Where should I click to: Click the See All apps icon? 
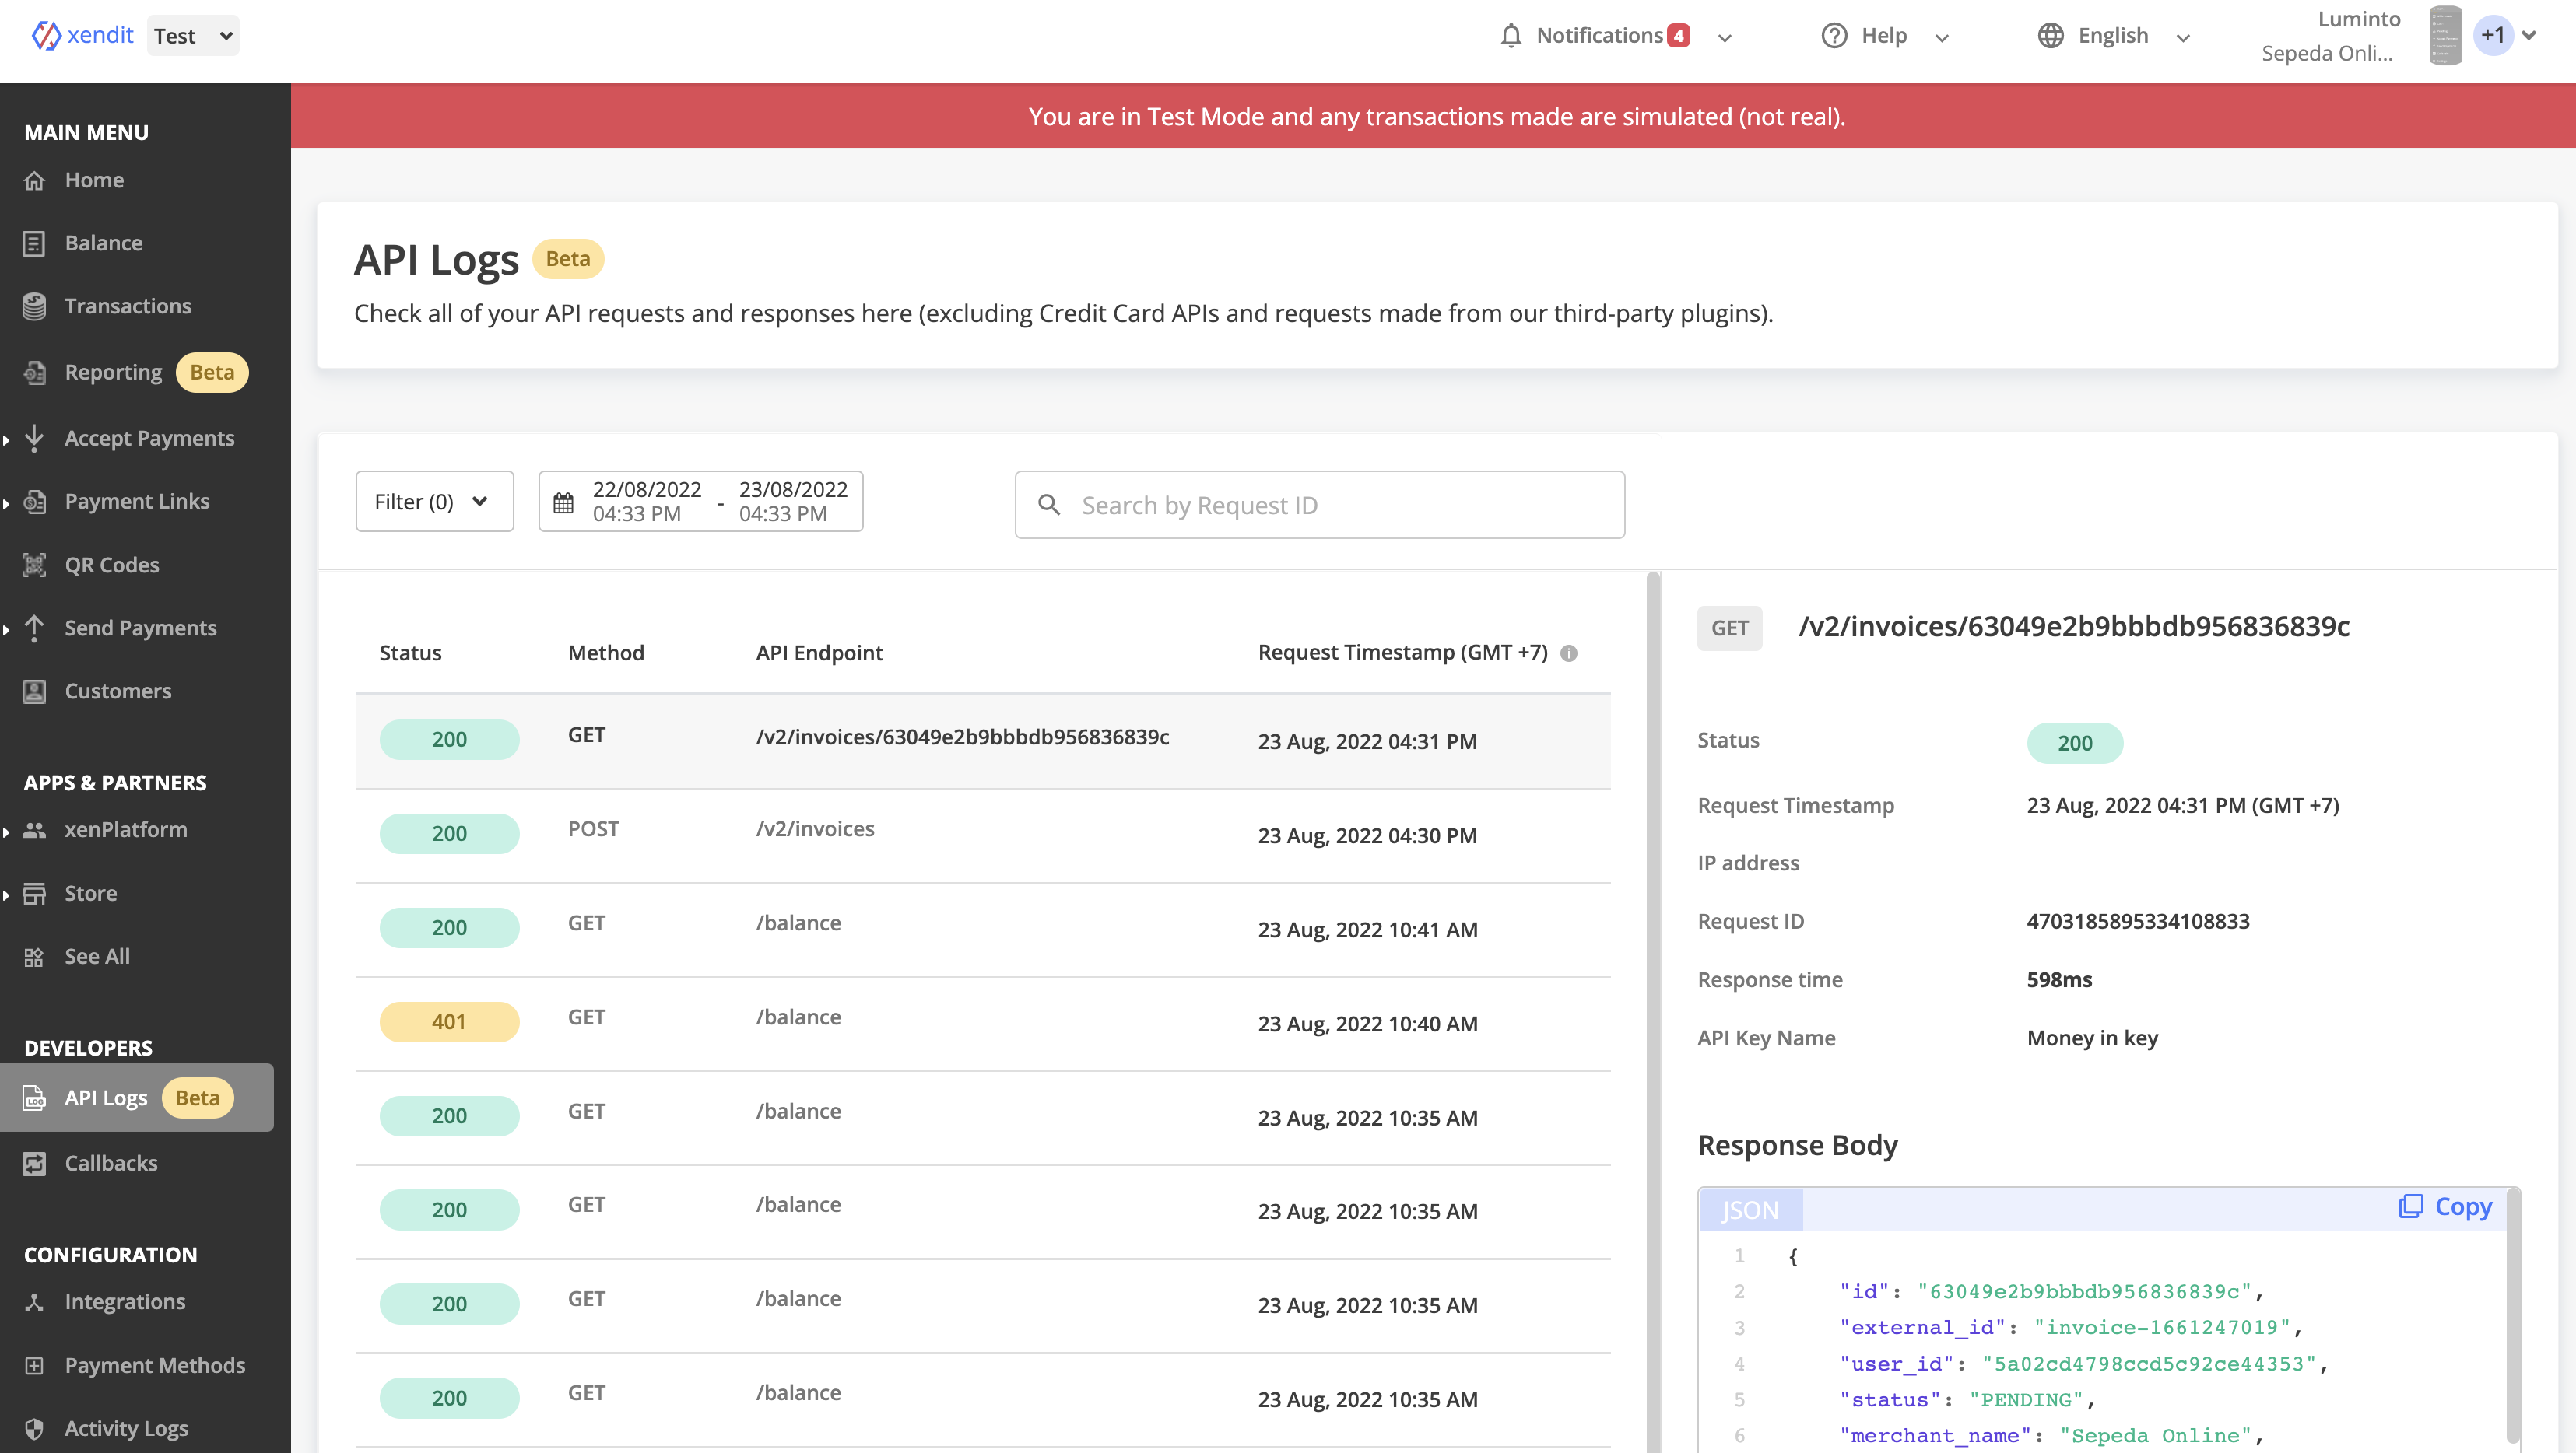(x=34, y=956)
